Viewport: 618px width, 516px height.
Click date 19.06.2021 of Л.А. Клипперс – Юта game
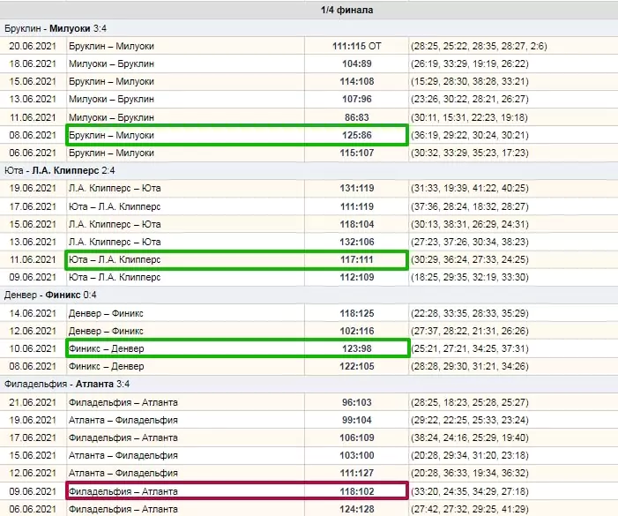click(x=33, y=189)
